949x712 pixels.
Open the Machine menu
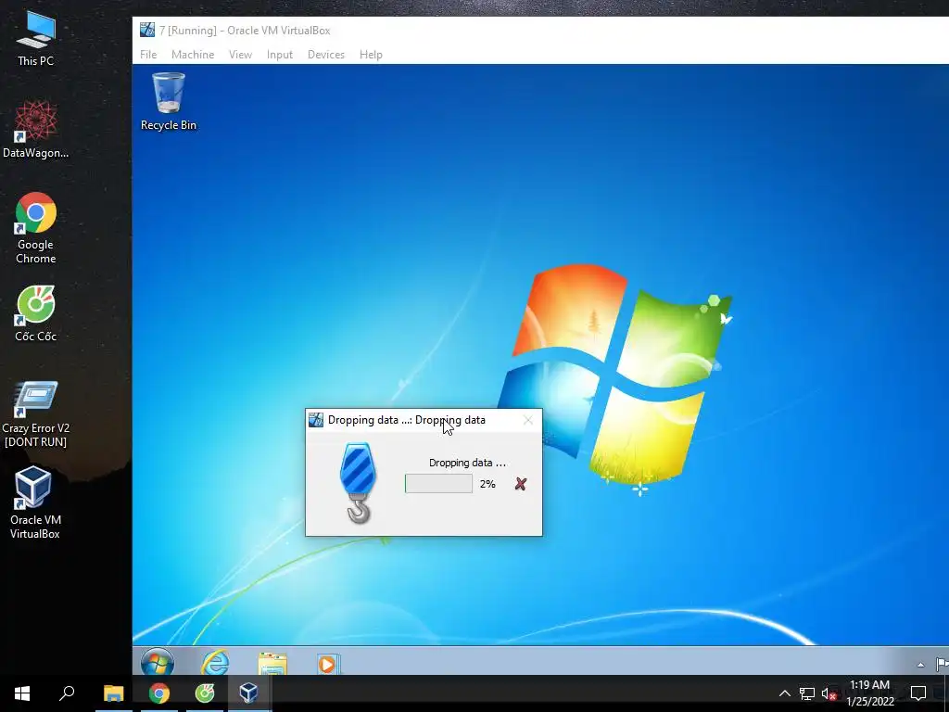[193, 55]
